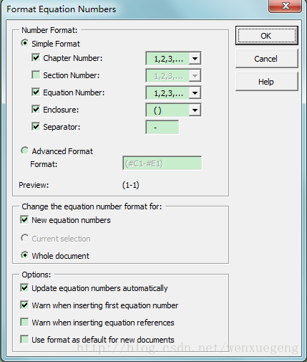Confirm the dialog with the OK button
This screenshot has height=362, width=307.
click(x=266, y=36)
